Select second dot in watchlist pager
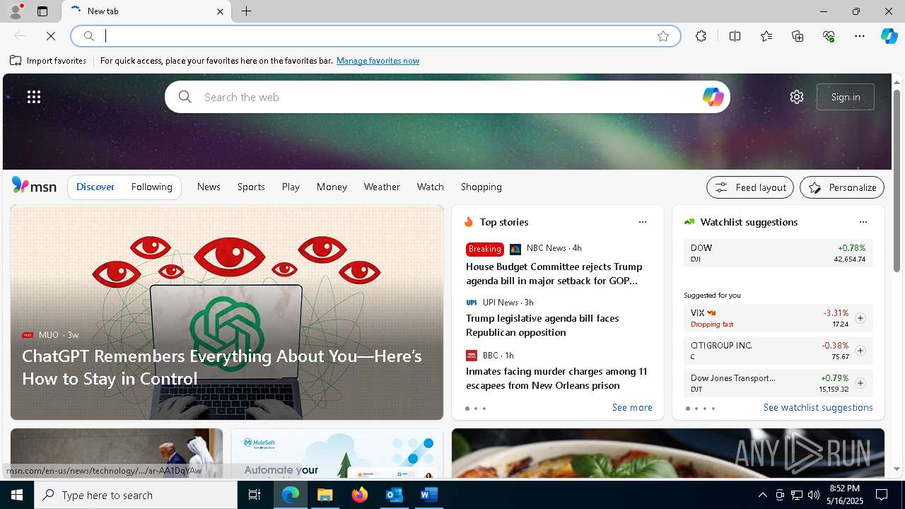Screen dimensions: 905x509 click(696, 409)
